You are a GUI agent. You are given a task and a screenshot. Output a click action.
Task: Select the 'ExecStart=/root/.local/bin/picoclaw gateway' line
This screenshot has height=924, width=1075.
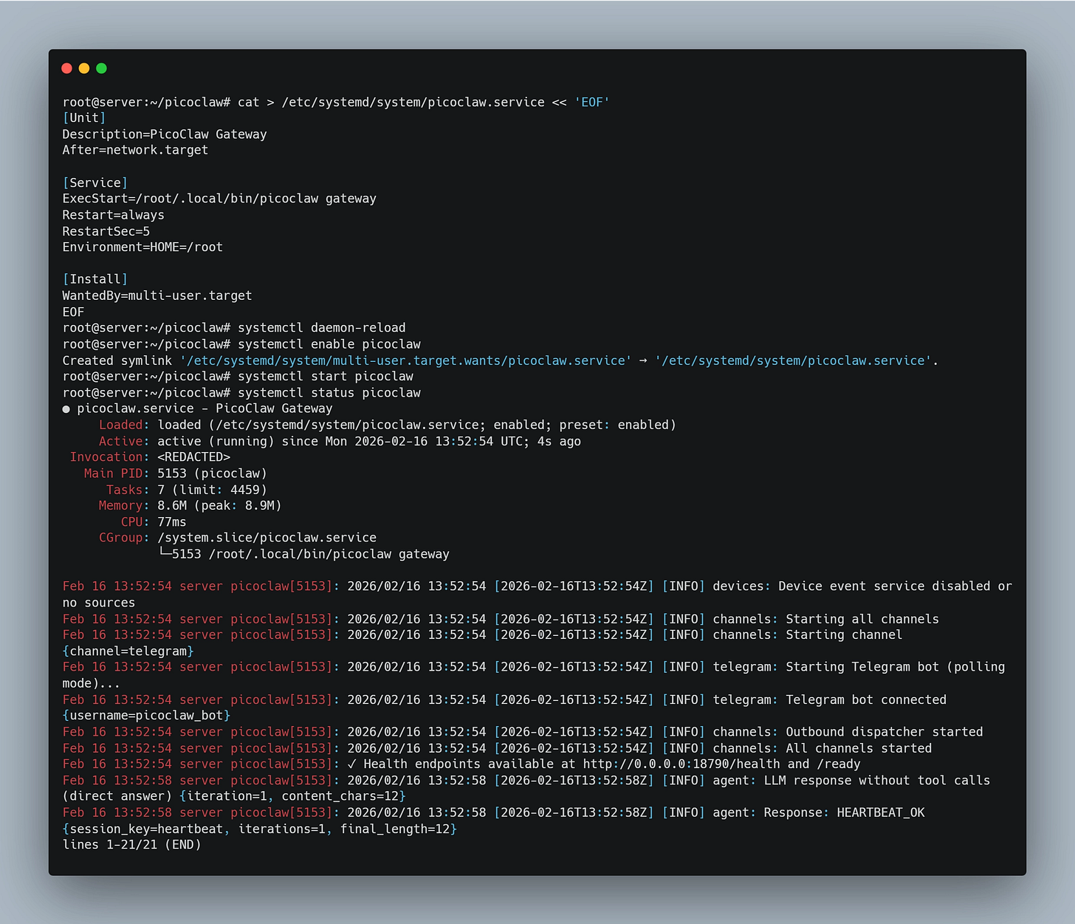219,199
